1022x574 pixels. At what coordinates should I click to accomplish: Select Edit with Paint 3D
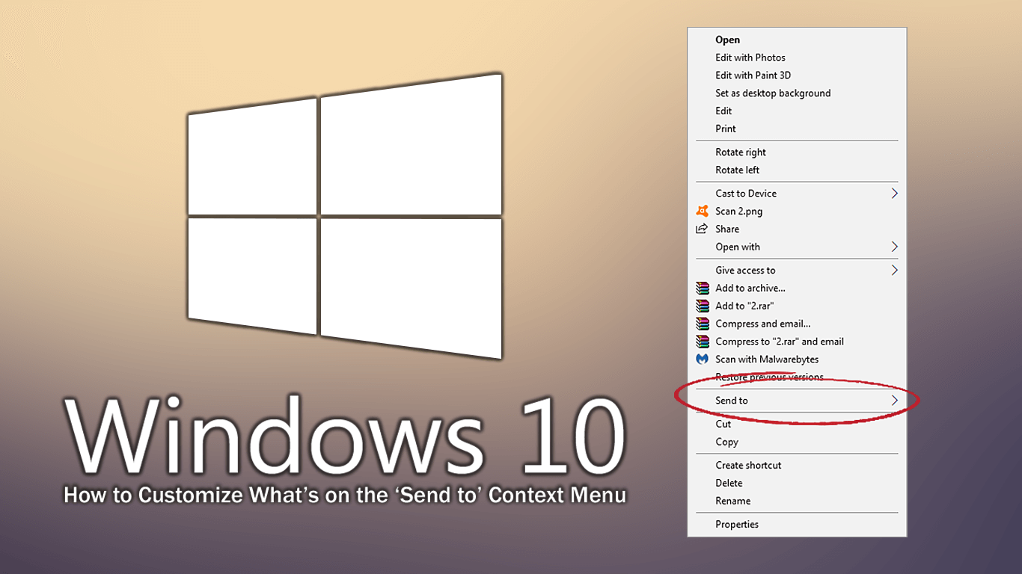(753, 75)
